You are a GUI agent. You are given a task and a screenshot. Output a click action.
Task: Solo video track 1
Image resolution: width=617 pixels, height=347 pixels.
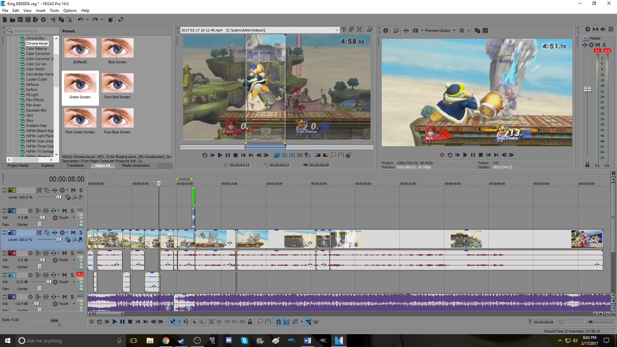81,190
